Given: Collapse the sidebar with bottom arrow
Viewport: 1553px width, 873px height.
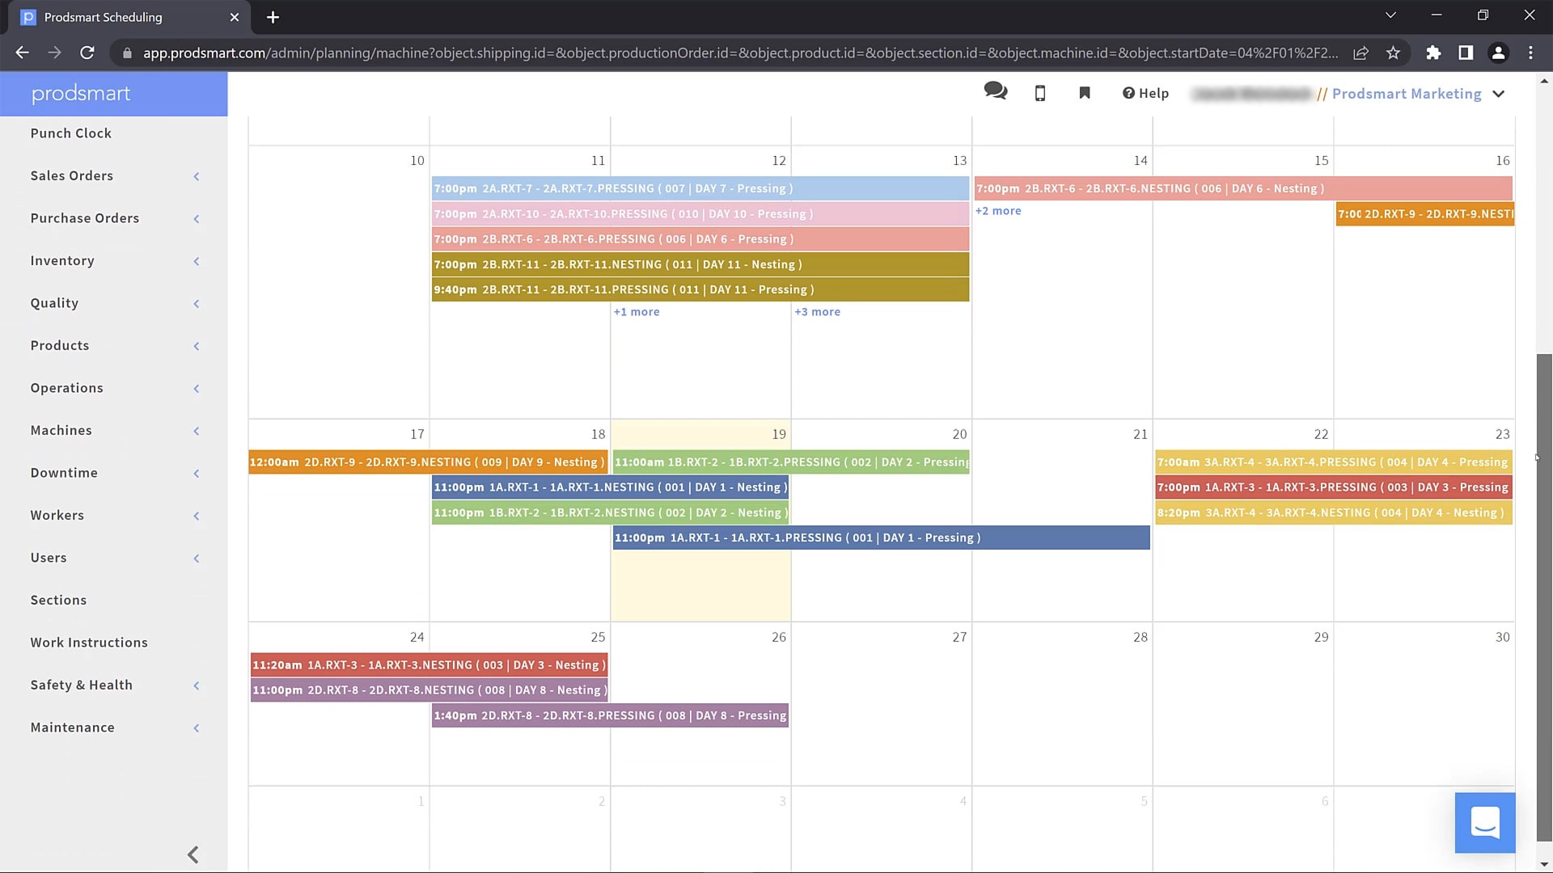Looking at the screenshot, I should click(193, 854).
